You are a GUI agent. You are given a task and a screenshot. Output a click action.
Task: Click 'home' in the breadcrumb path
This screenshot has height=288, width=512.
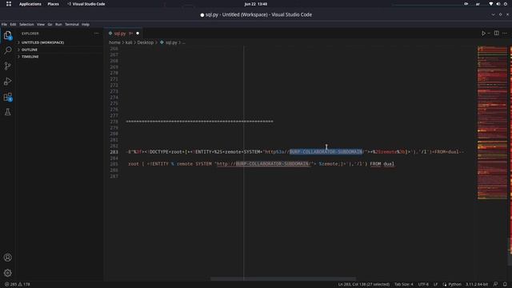pos(114,42)
